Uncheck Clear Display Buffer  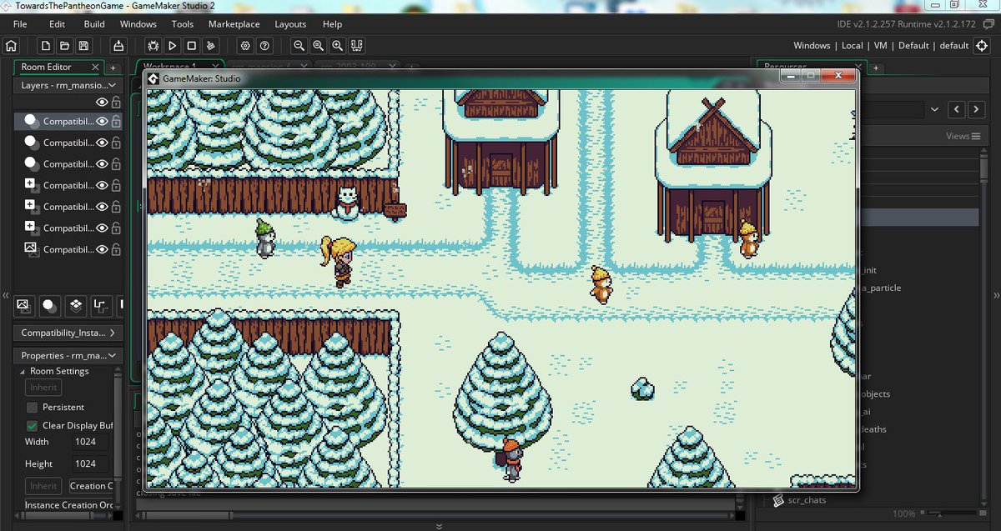pyautogui.click(x=32, y=425)
